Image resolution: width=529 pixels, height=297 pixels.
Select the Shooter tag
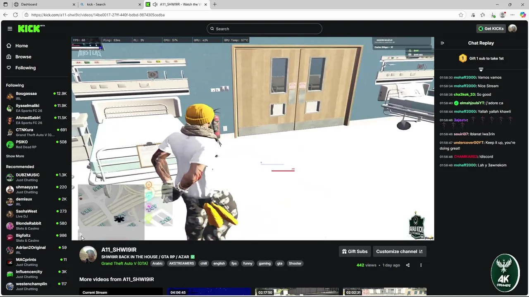point(295,264)
